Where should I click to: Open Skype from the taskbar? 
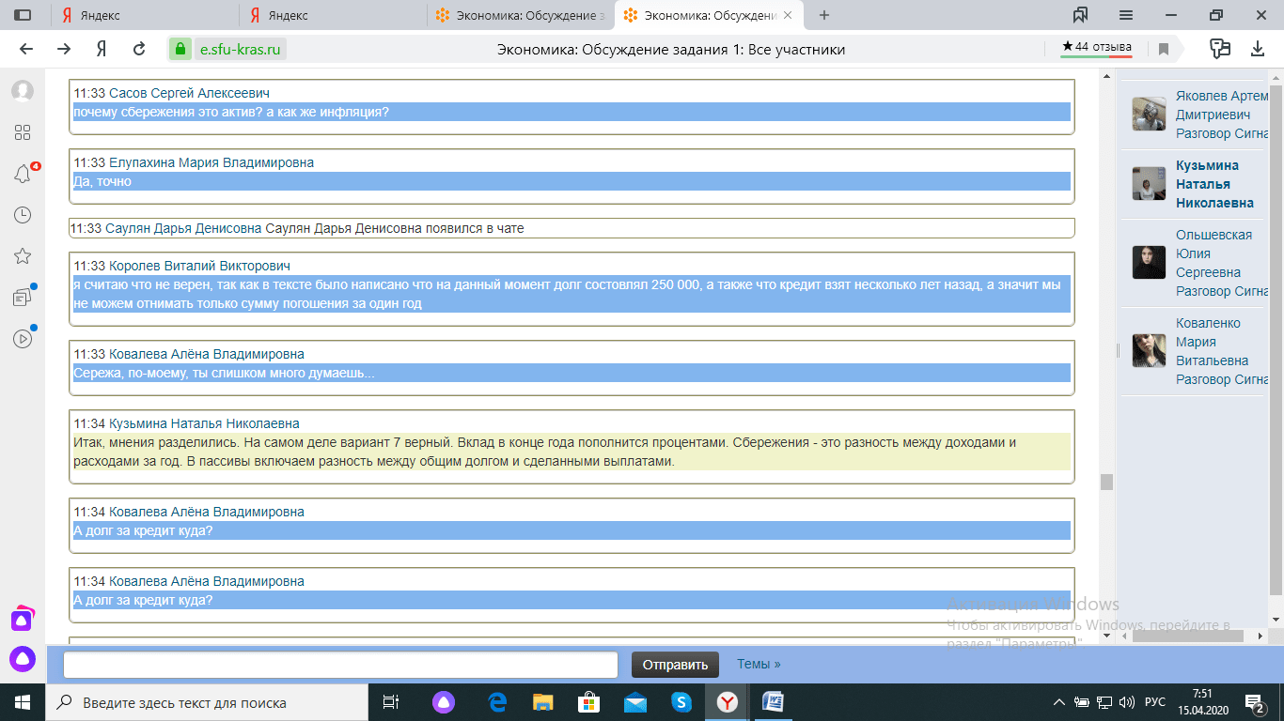681,702
